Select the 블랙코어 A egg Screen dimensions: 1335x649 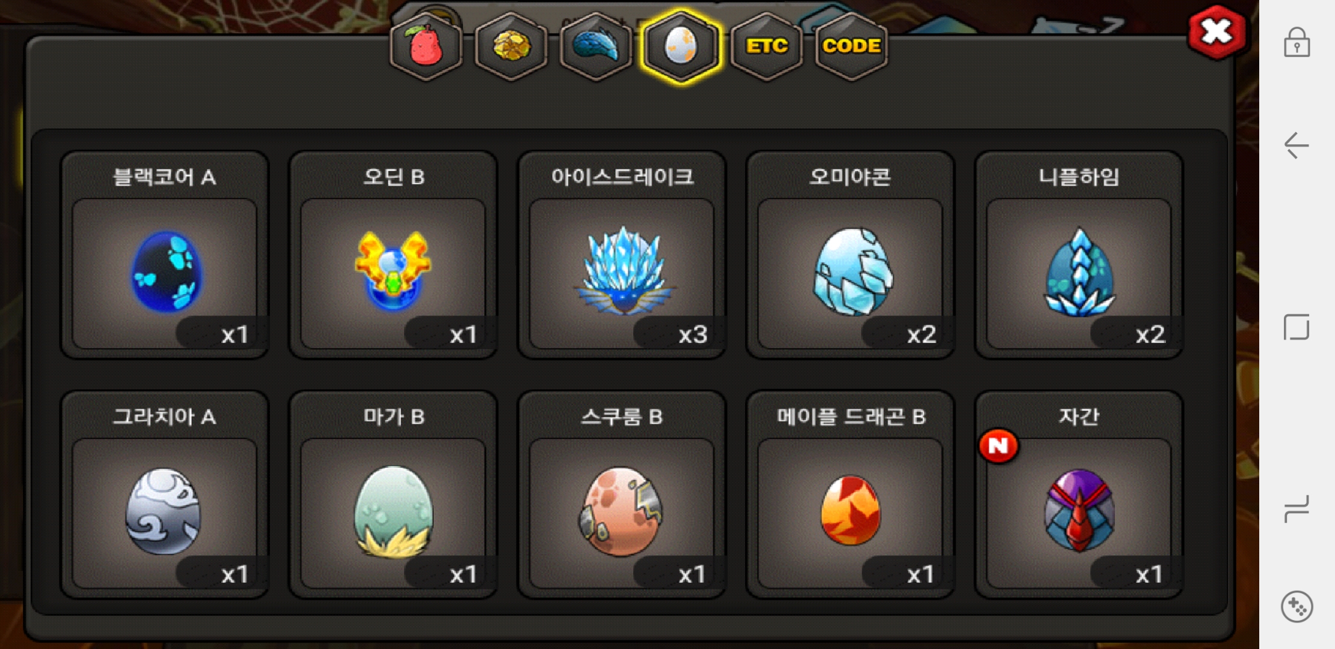pyautogui.click(x=165, y=255)
